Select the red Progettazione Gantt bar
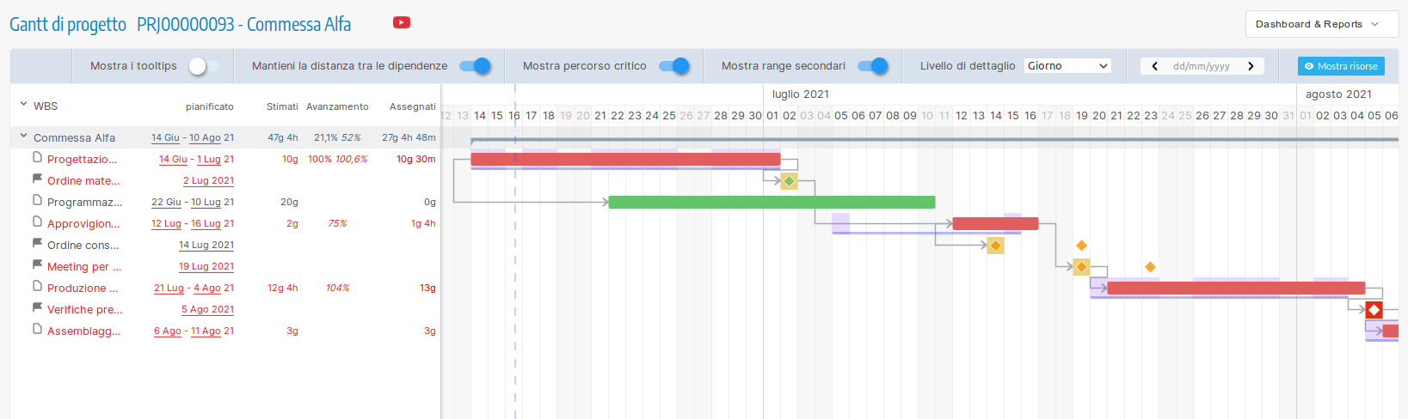This screenshot has width=1408, height=419. 625,159
